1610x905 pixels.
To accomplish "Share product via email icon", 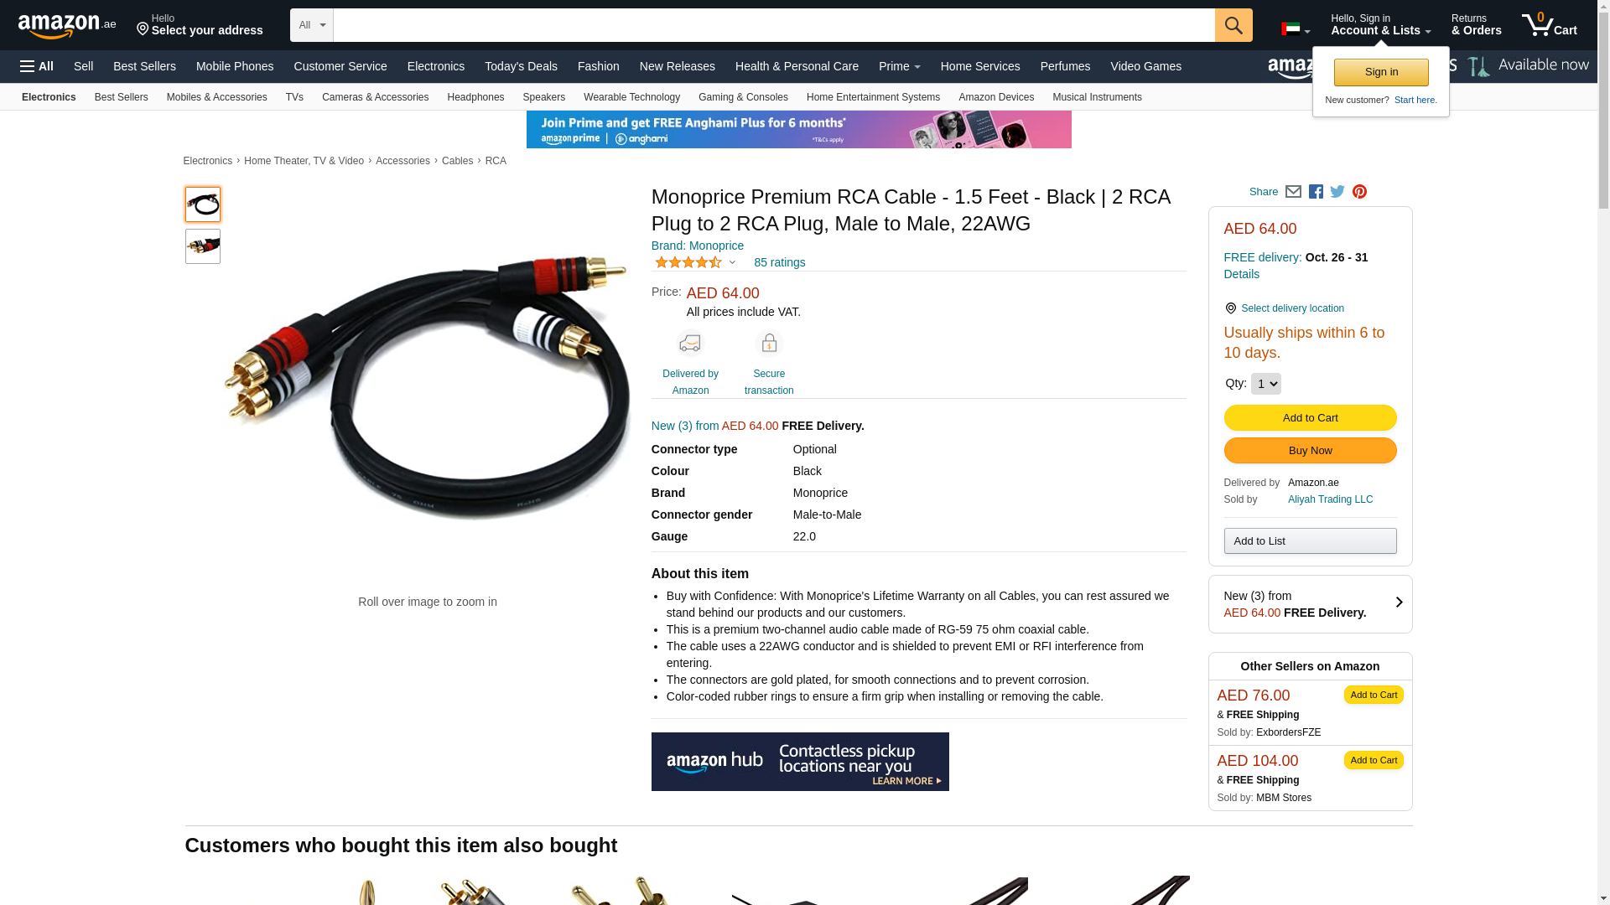I will point(1293,192).
